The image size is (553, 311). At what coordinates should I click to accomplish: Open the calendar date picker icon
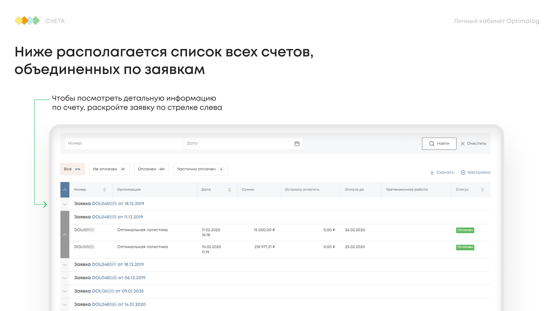coord(297,144)
